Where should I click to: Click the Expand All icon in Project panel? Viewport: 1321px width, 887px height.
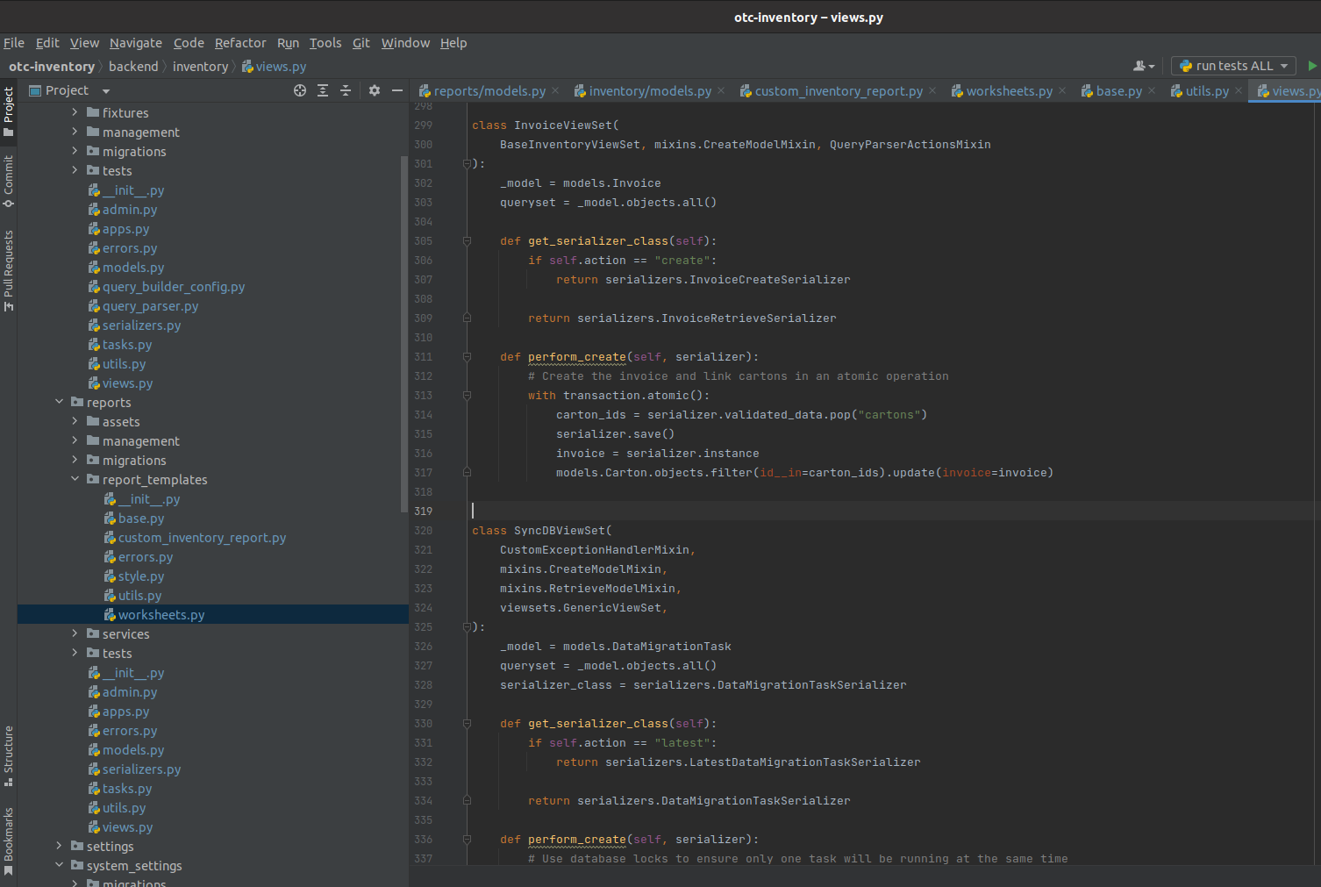(x=323, y=90)
